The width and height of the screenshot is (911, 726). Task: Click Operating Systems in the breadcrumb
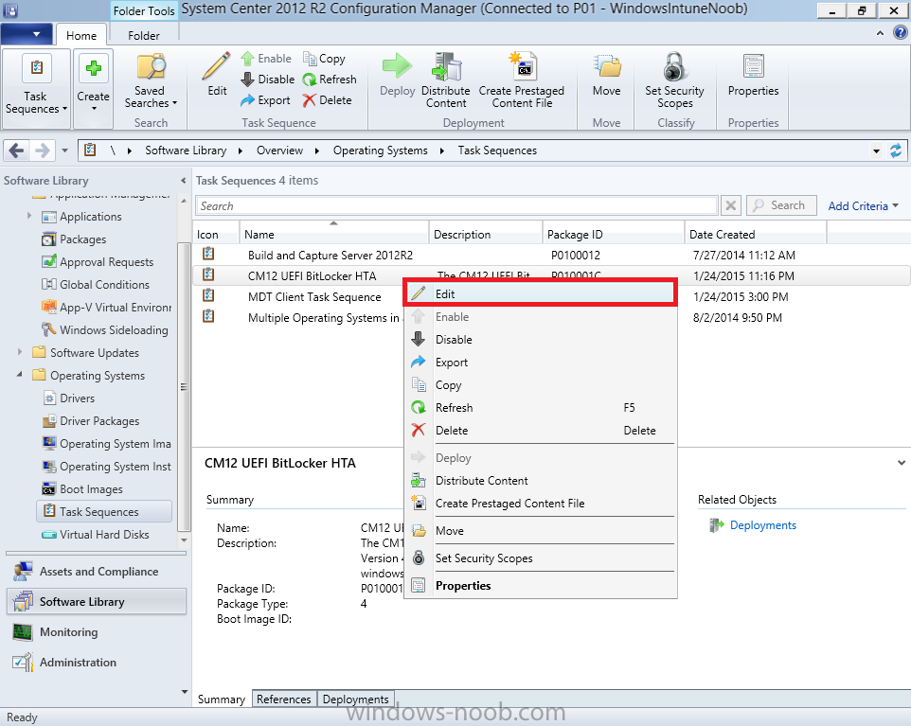[x=380, y=151]
